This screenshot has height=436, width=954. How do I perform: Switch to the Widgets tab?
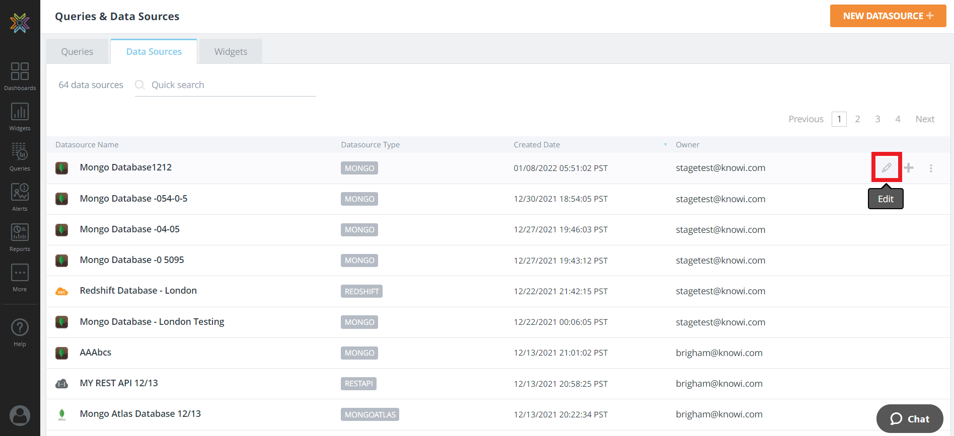(231, 52)
